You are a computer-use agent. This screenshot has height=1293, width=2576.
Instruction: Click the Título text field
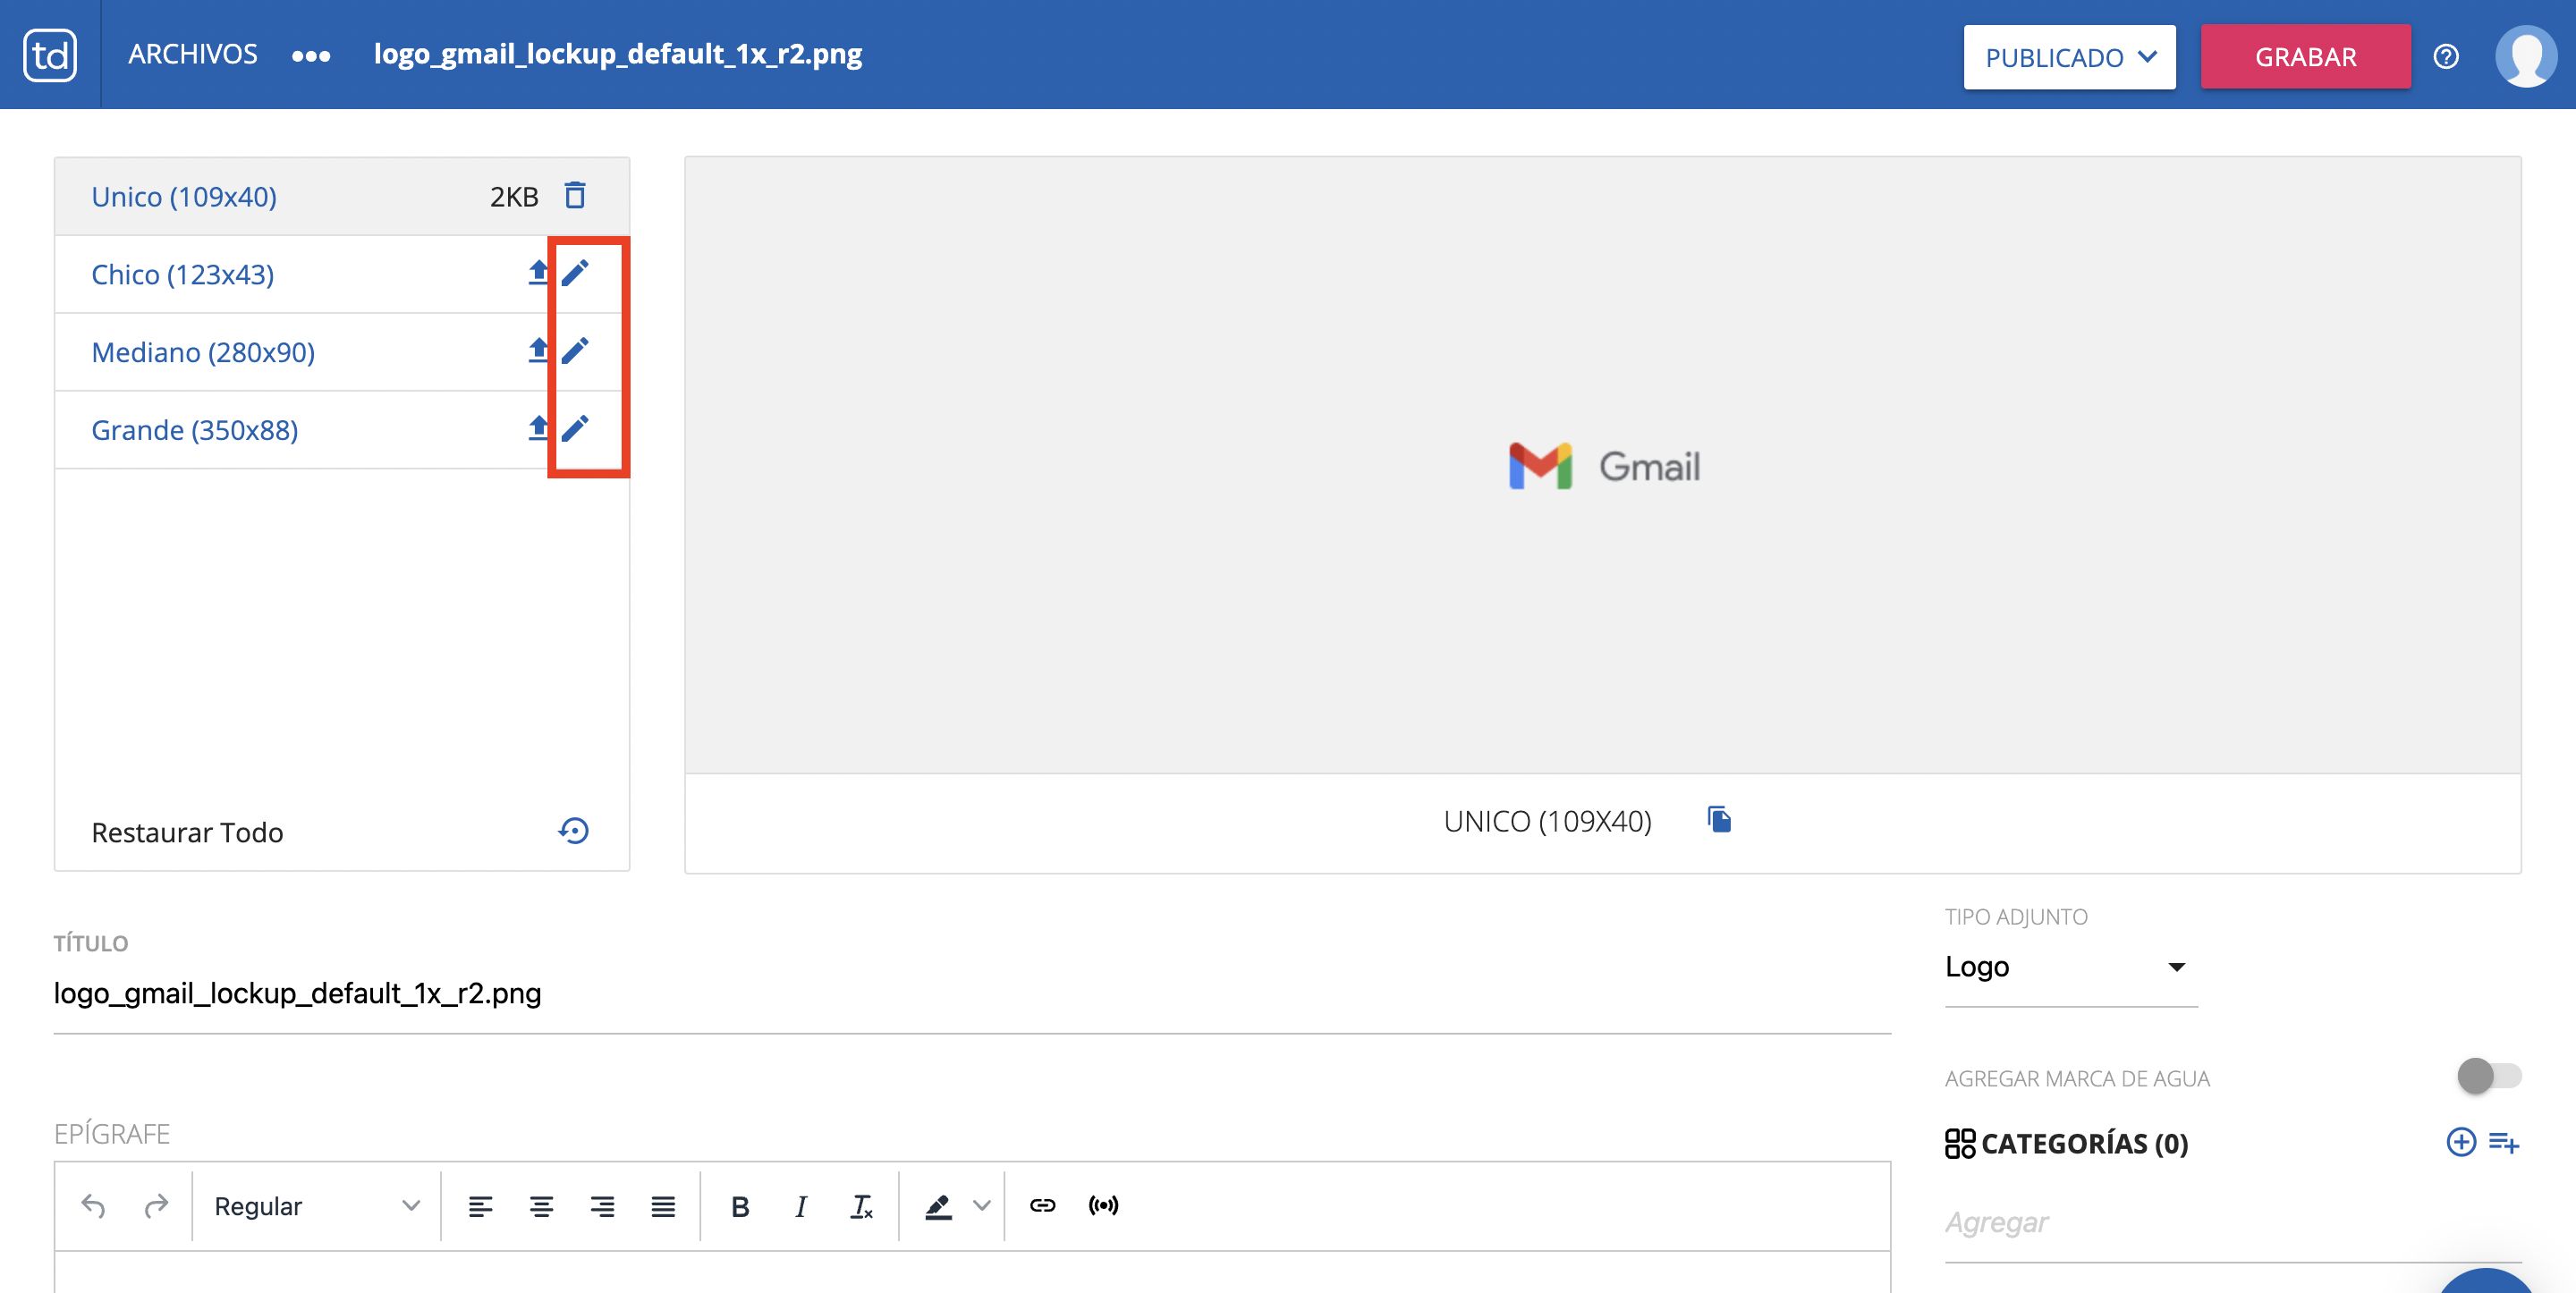(x=972, y=994)
